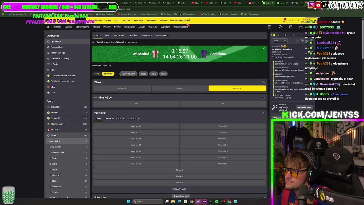This screenshot has width=364, height=205.
Task: Click the Instagram icon in stream overlay
Action: pos(312,5)
